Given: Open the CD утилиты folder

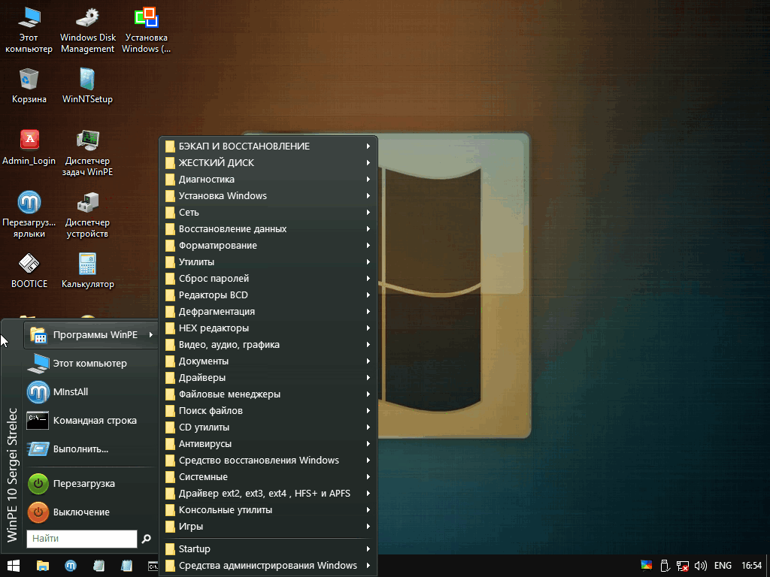Looking at the screenshot, I should [268, 427].
